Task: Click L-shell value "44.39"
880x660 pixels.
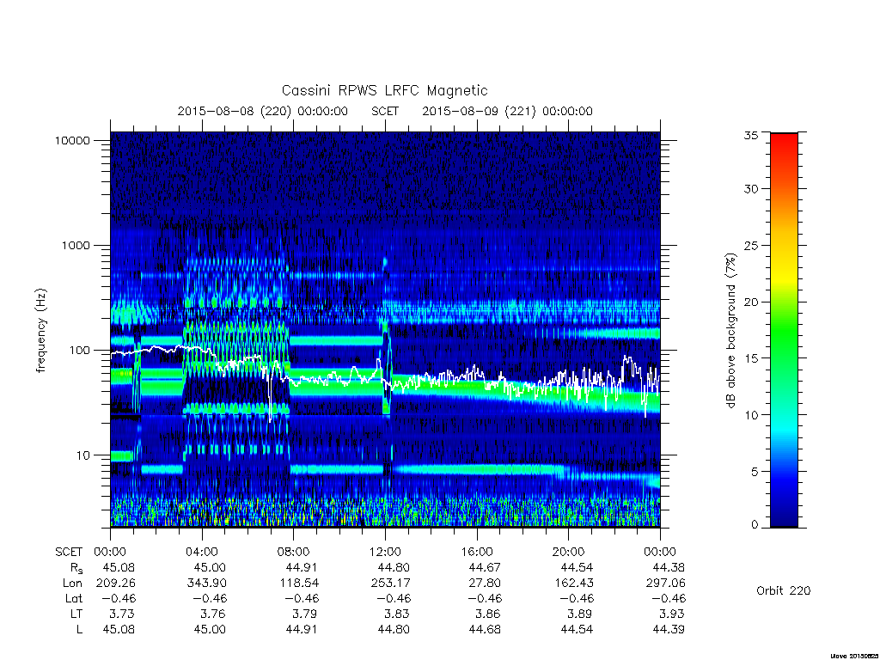Action: click(669, 630)
